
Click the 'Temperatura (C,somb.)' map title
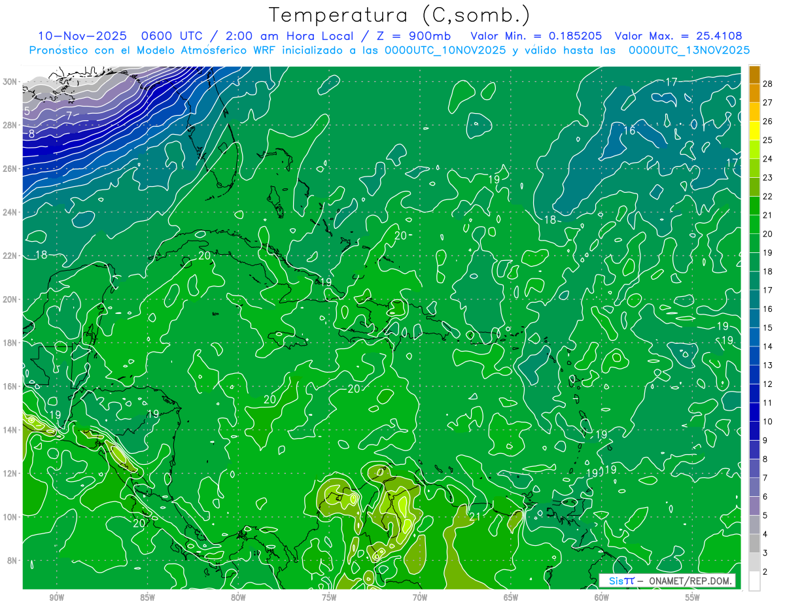pyautogui.click(x=400, y=15)
